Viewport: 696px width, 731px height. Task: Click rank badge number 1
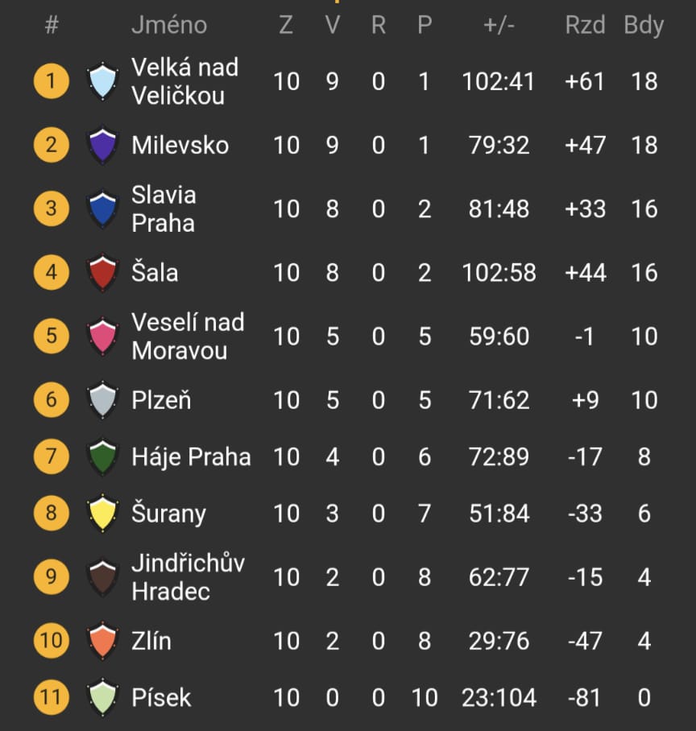click(52, 81)
